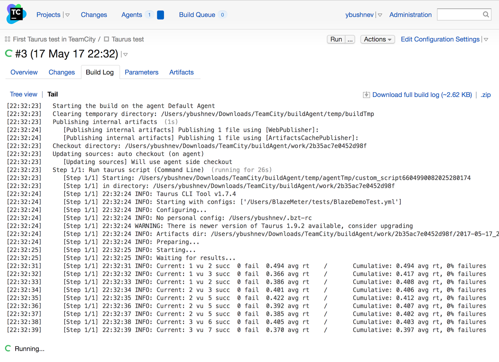499x362 pixels.
Task: Click the blue agent status square
Action: tap(161, 15)
